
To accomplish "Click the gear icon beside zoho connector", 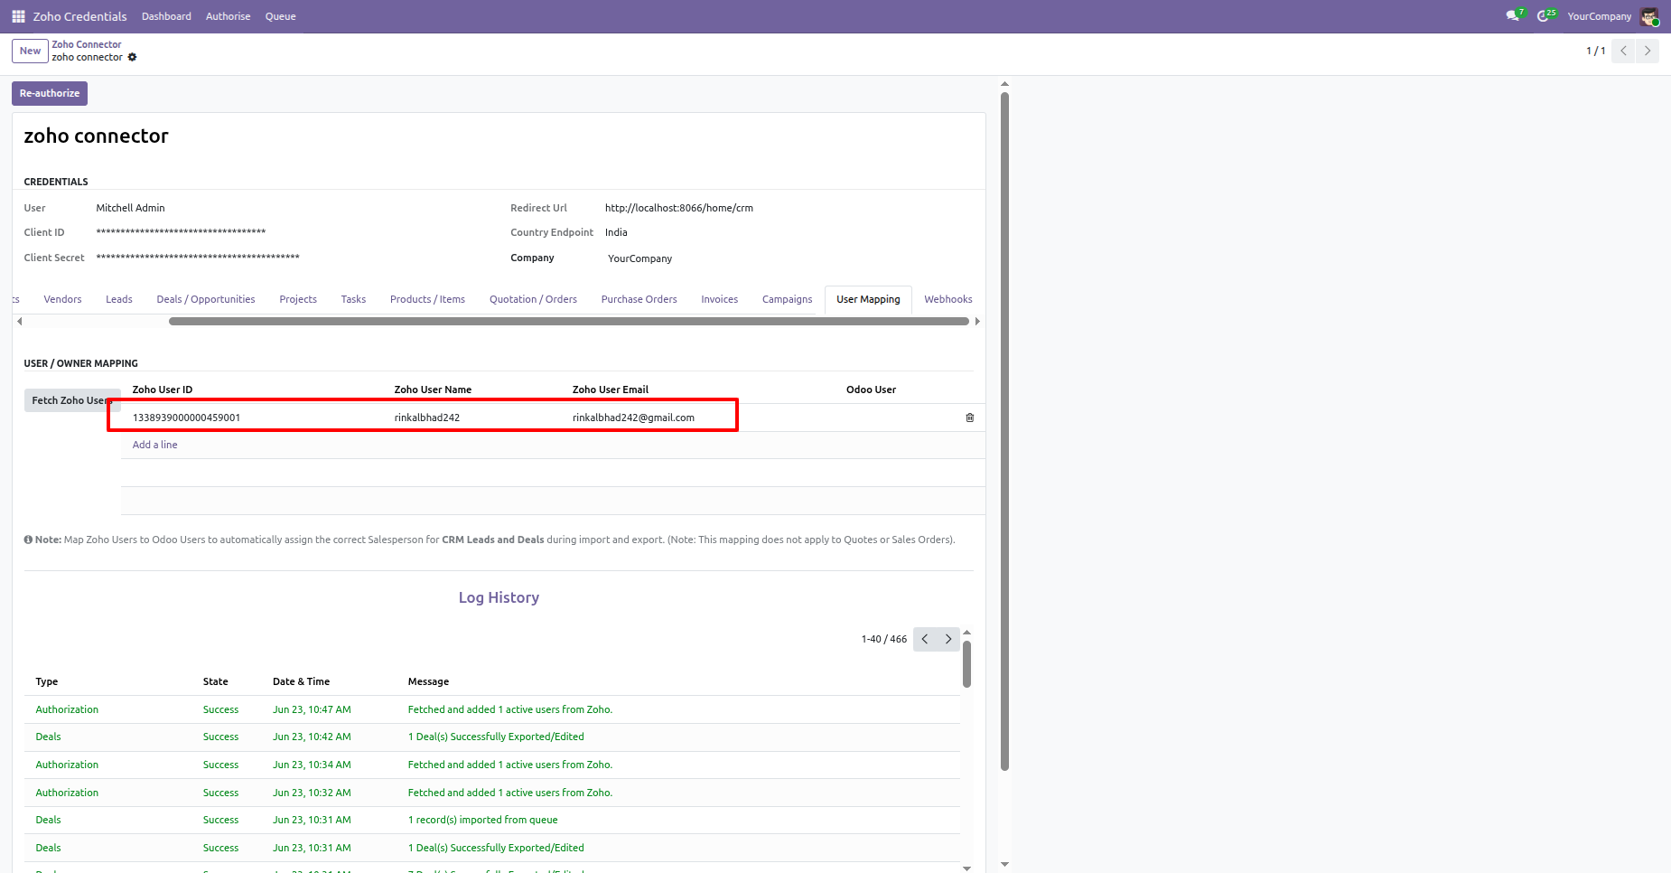I will 132,57.
